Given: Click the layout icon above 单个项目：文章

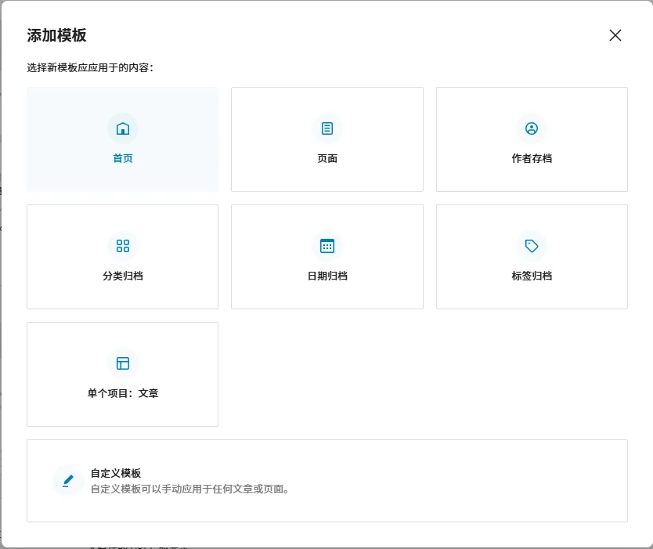Looking at the screenshot, I should pyautogui.click(x=123, y=363).
